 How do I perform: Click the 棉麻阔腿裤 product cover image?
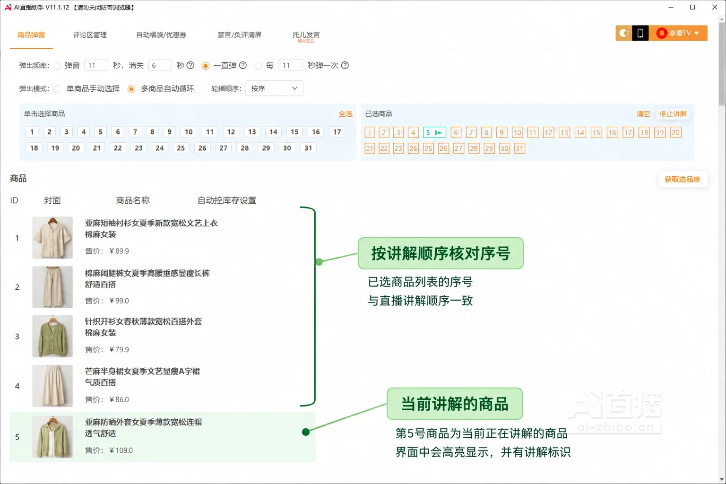pos(52,287)
